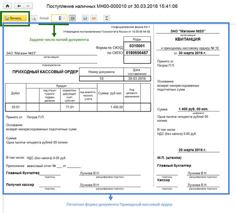Viewport: 236px width, 213px height.
Task: Select debit account cell '50.01'
Action: tap(15, 107)
